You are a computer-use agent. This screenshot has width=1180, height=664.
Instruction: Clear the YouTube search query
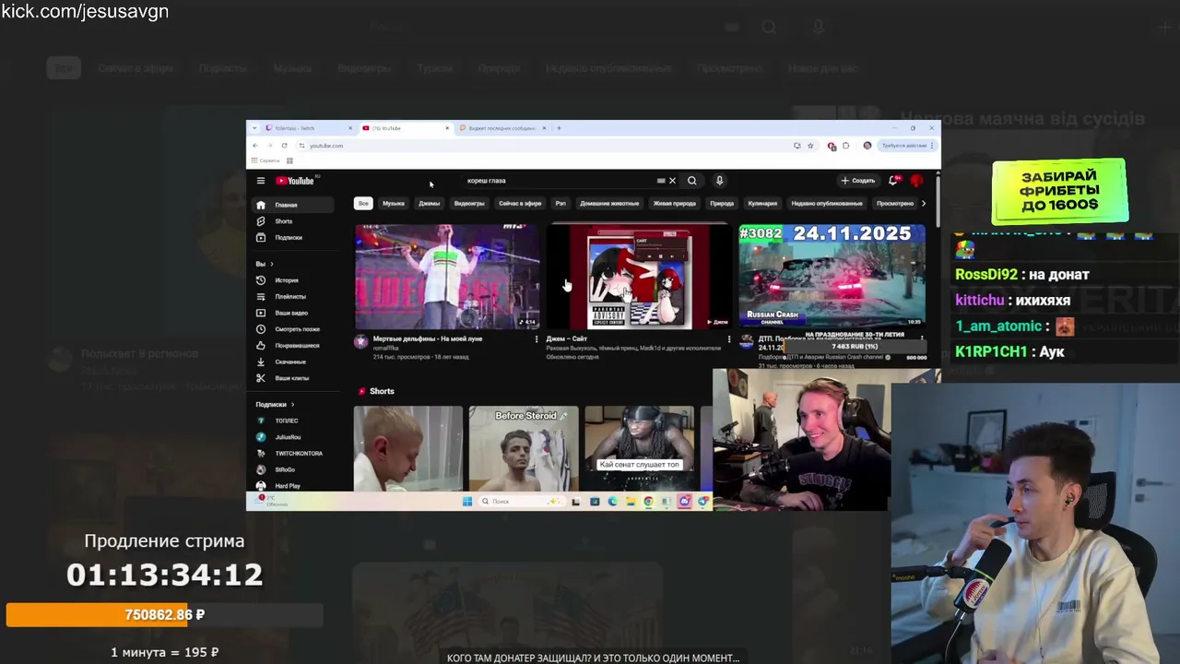point(672,181)
